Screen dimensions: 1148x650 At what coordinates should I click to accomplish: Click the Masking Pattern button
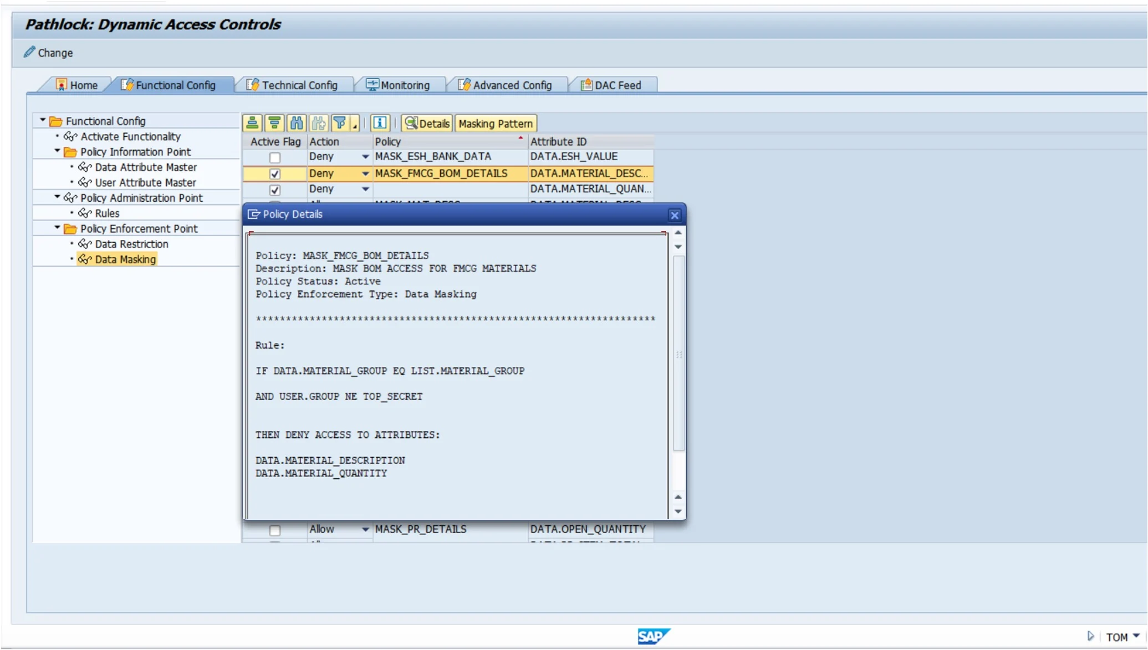(496, 123)
